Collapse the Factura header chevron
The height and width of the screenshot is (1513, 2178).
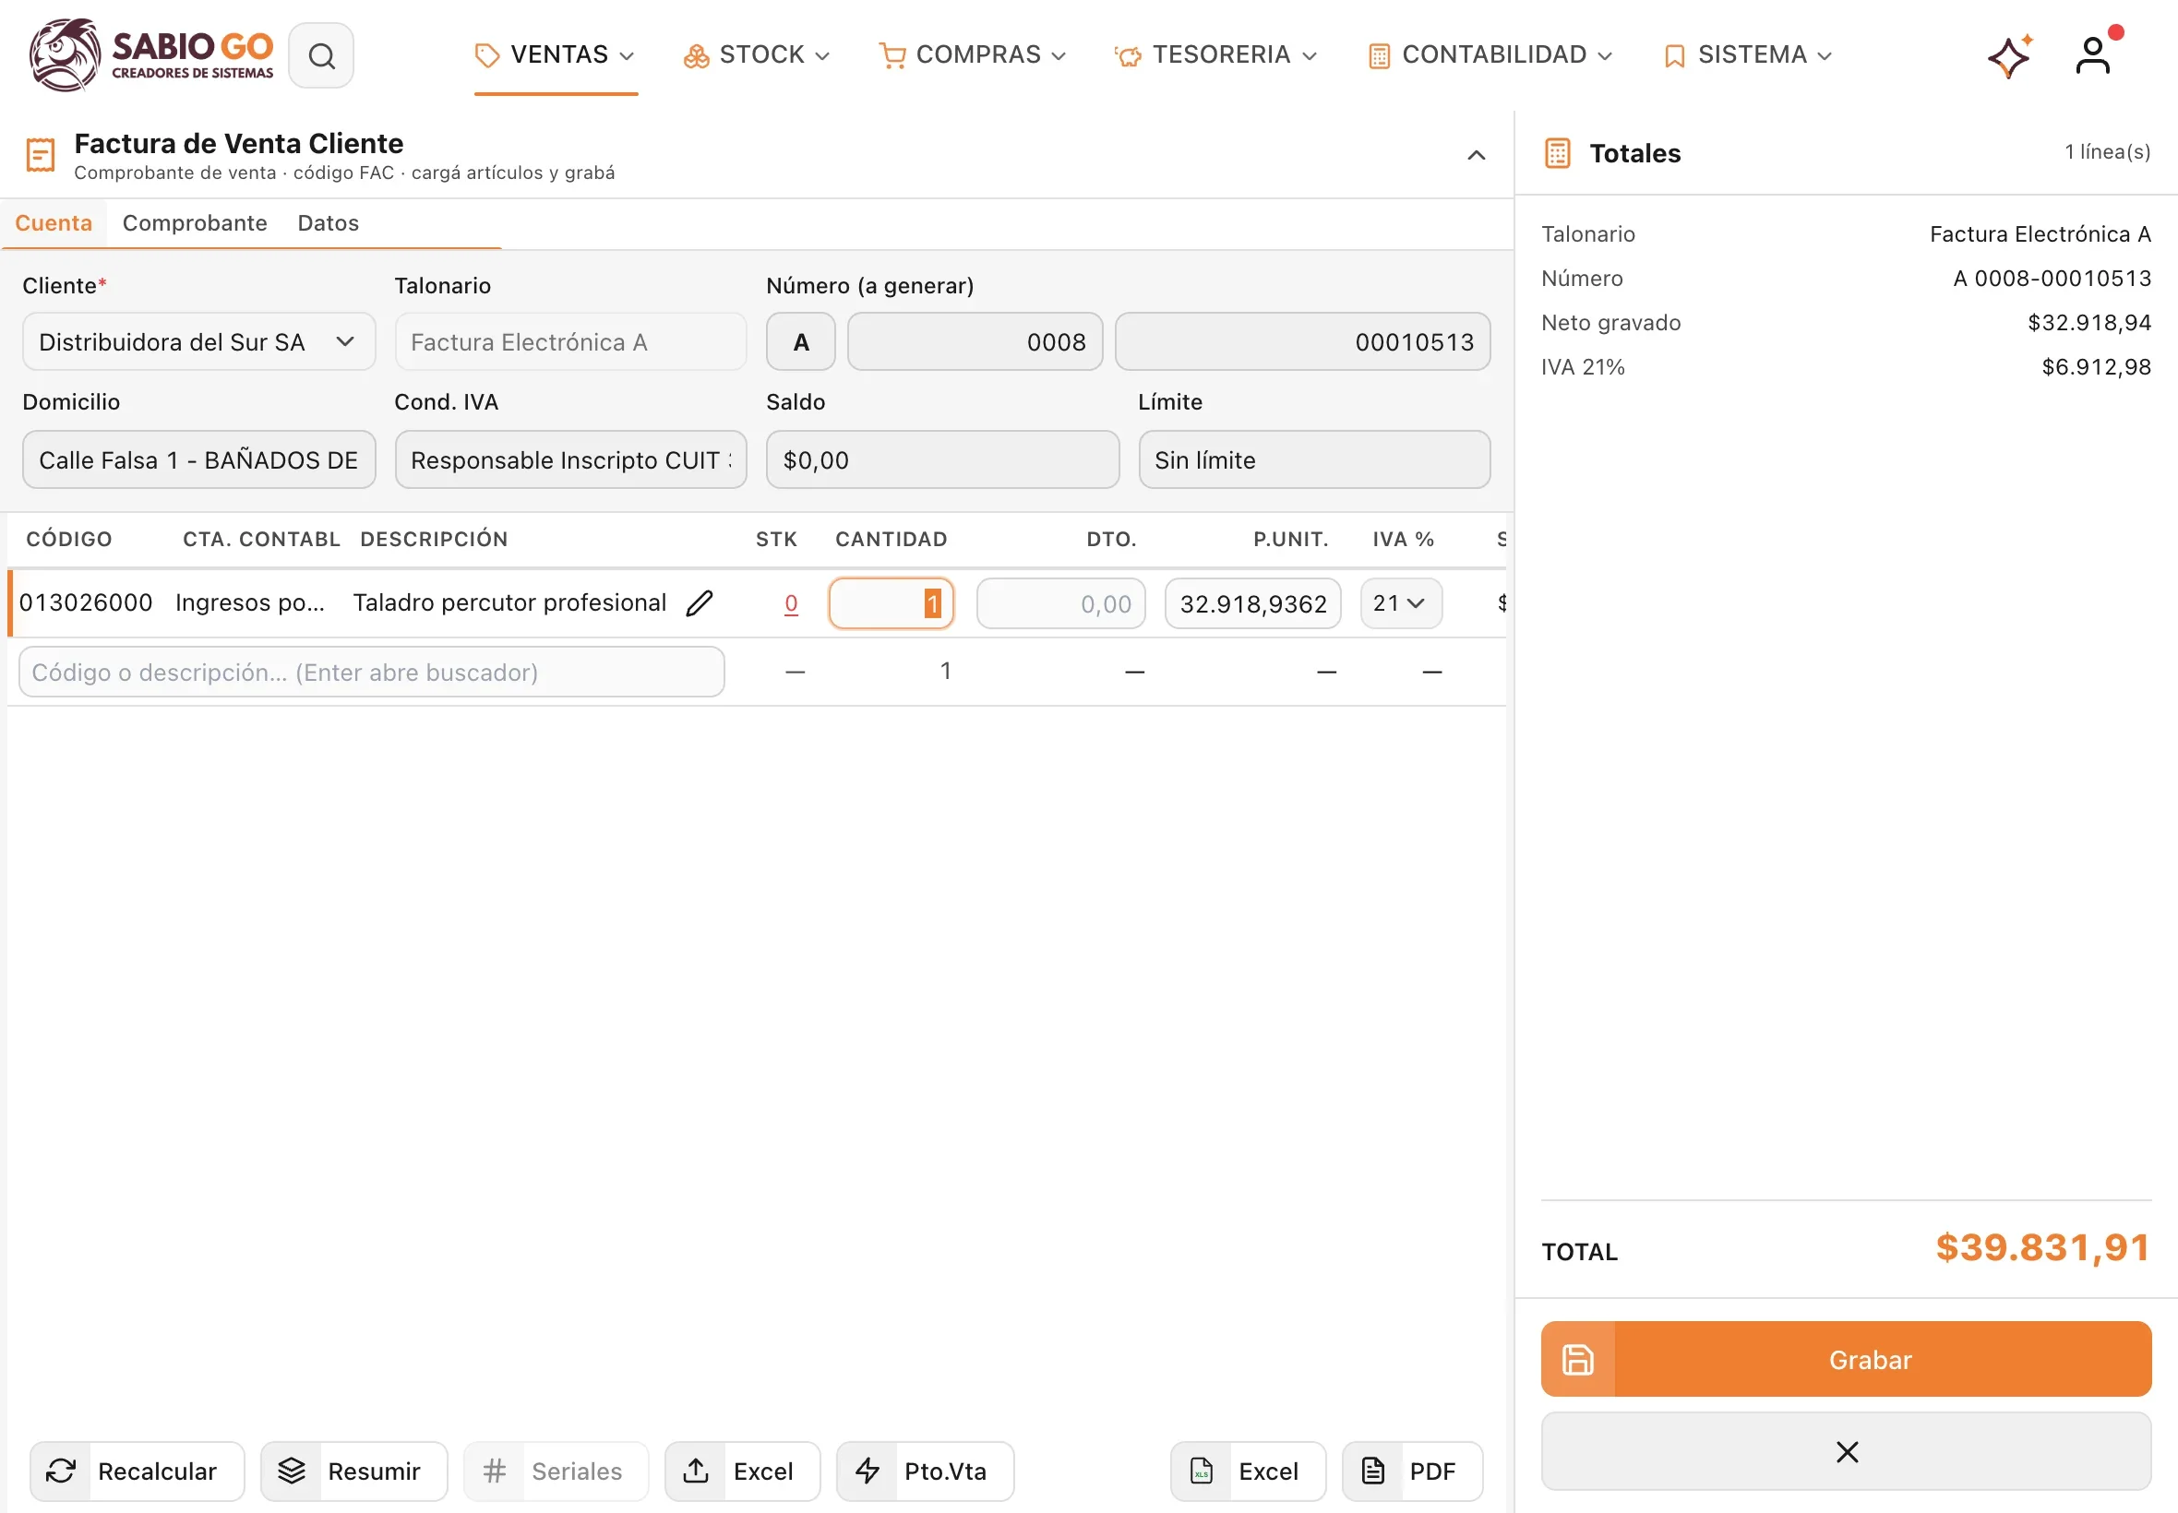tap(1477, 156)
